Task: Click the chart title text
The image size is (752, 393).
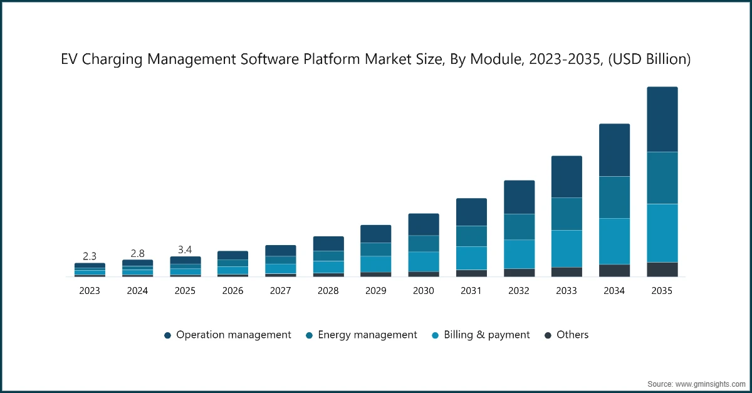Action: tap(376, 60)
